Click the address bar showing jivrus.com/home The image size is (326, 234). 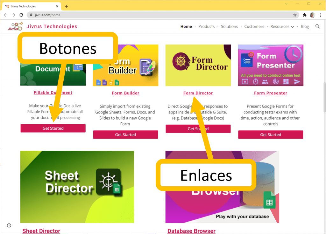163,15
